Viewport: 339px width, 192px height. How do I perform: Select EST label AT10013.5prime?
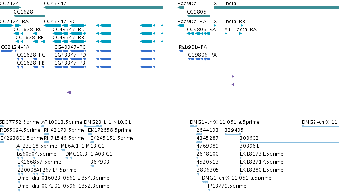coord(62,122)
